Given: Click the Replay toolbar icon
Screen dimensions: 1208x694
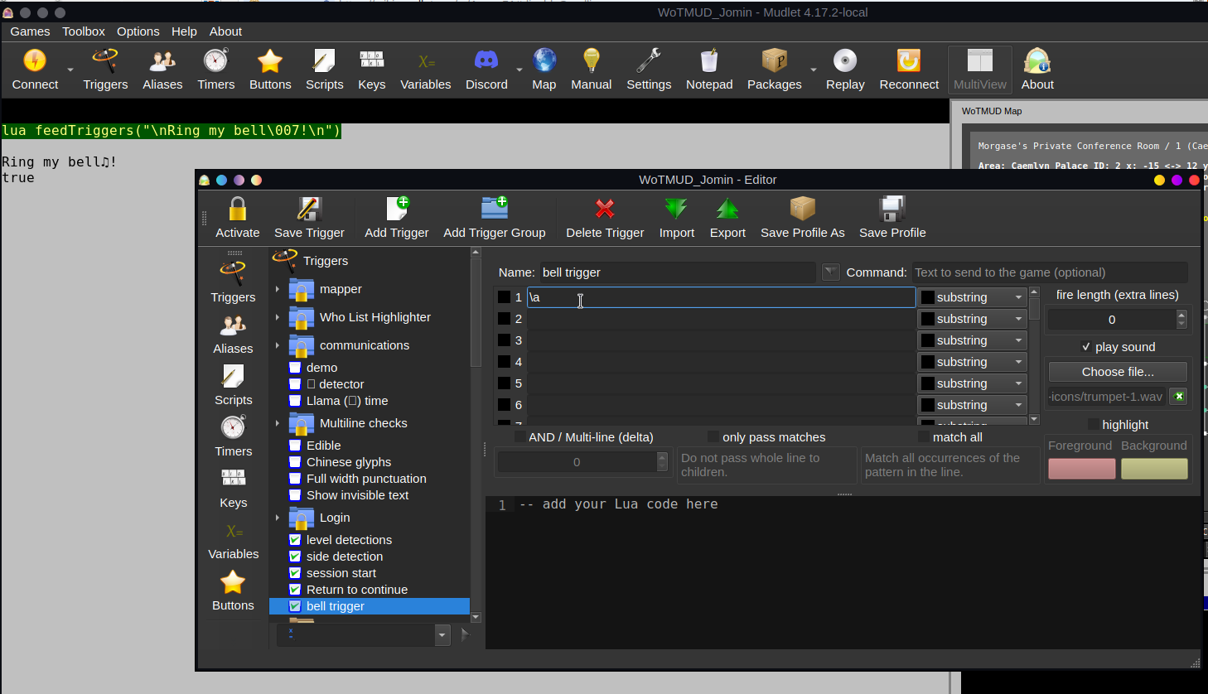Looking at the screenshot, I should point(844,61).
